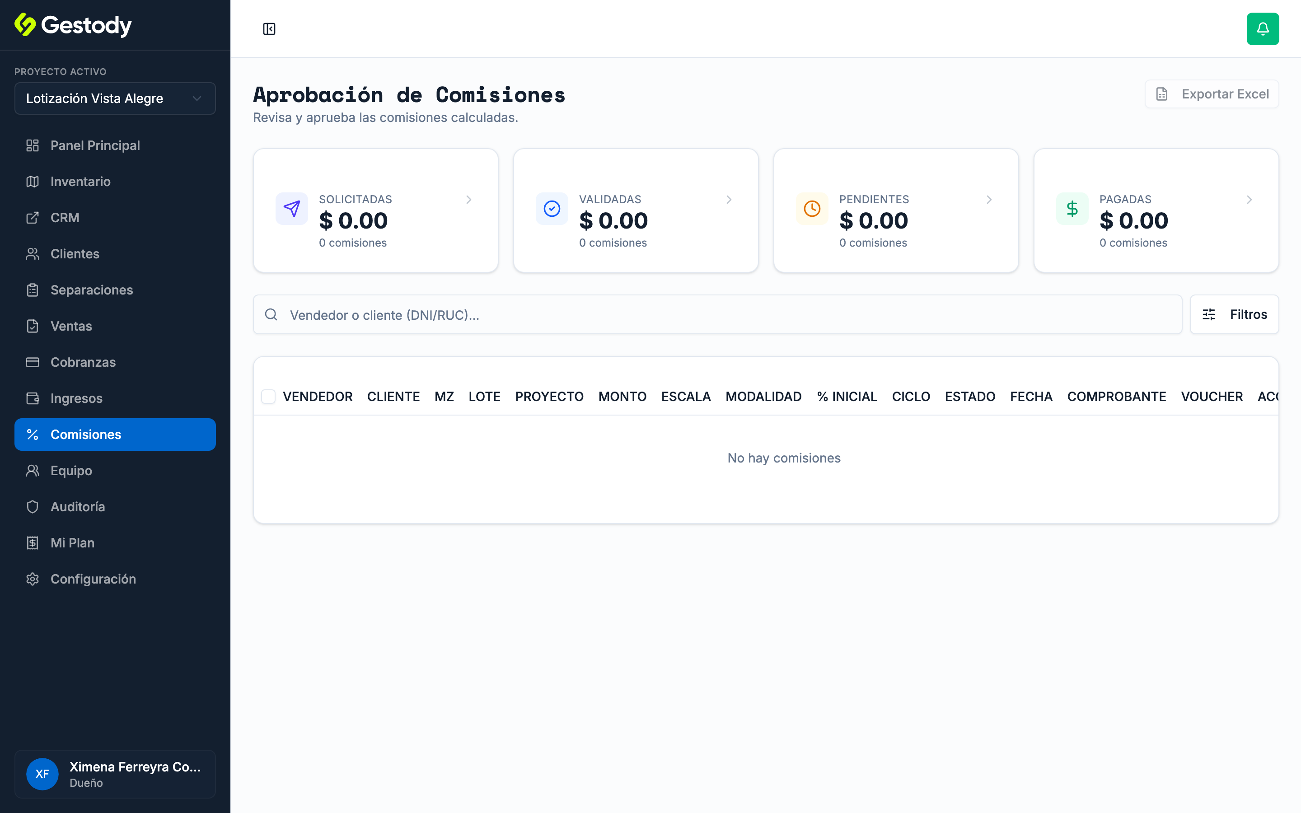
Task: Click the Ventas document check icon
Action: click(x=33, y=326)
